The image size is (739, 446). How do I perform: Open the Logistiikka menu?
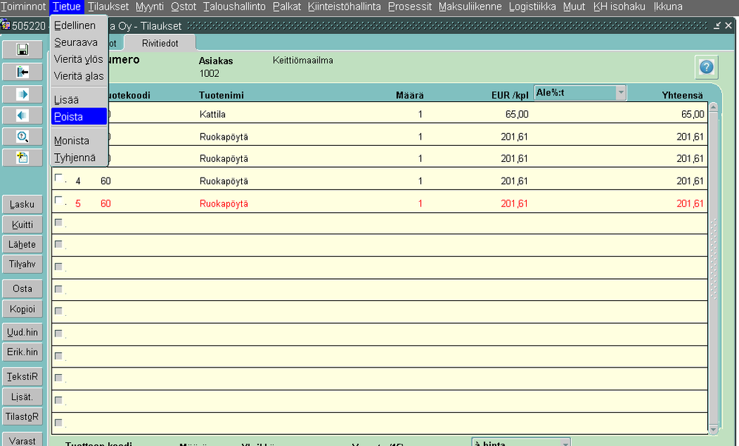click(532, 7)
